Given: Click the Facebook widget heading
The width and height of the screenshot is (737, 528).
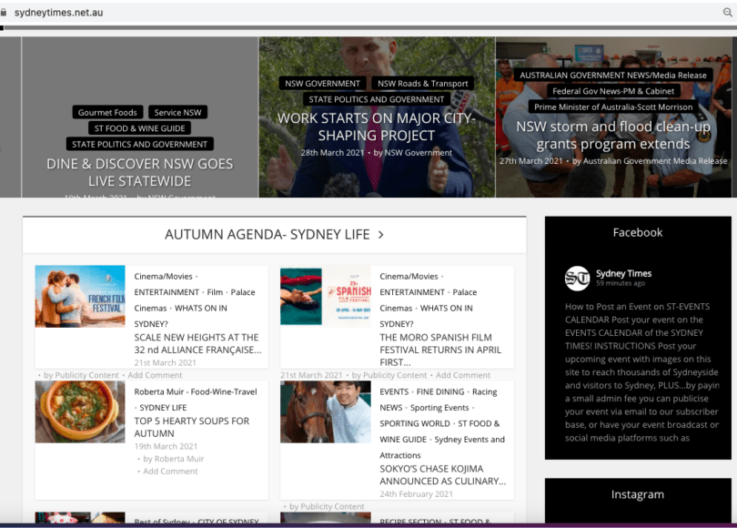Looking at the screenshot, I should pyautogui.click(x=638, y=233).
